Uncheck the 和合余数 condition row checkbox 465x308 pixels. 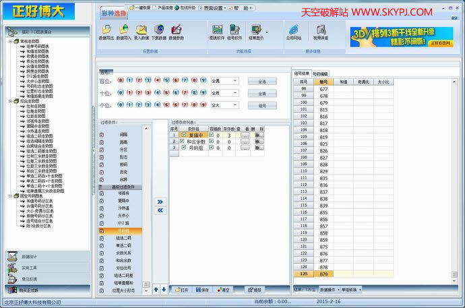point(183,141)
